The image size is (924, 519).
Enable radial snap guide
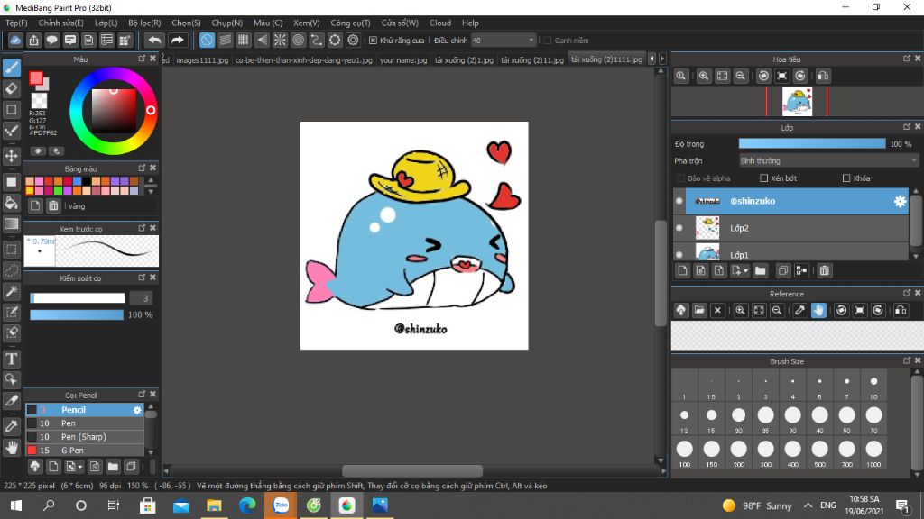pos(280,40)
